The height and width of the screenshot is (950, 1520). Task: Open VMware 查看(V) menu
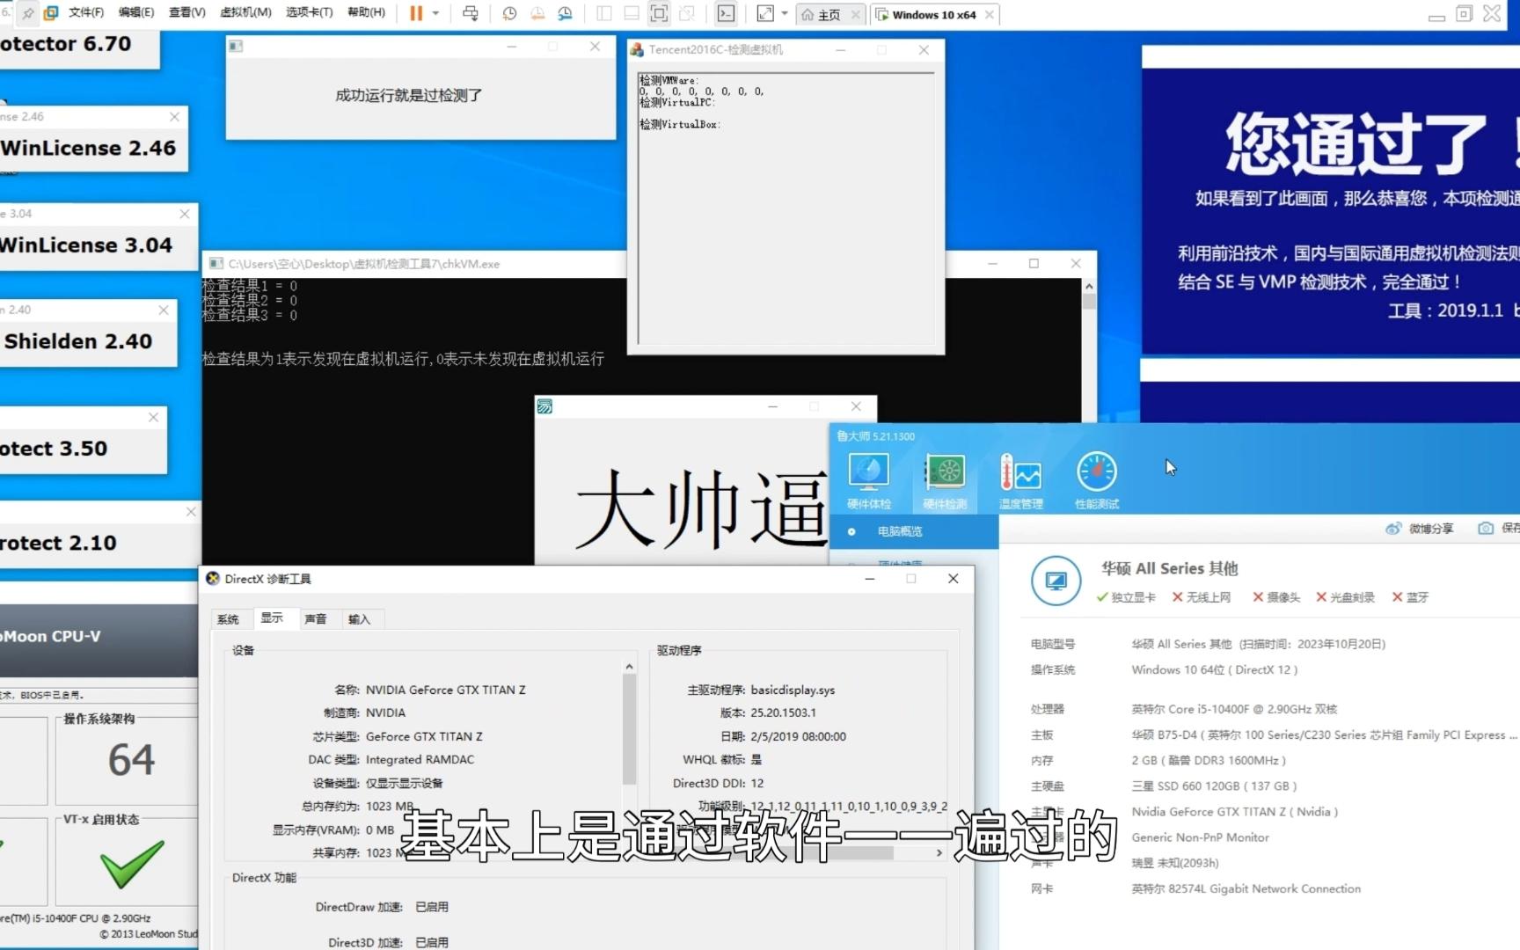tap(187, 12)
